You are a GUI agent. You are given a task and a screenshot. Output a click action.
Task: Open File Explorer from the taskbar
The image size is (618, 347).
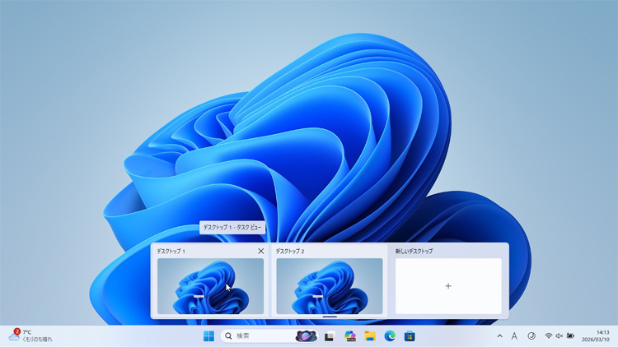370,335
